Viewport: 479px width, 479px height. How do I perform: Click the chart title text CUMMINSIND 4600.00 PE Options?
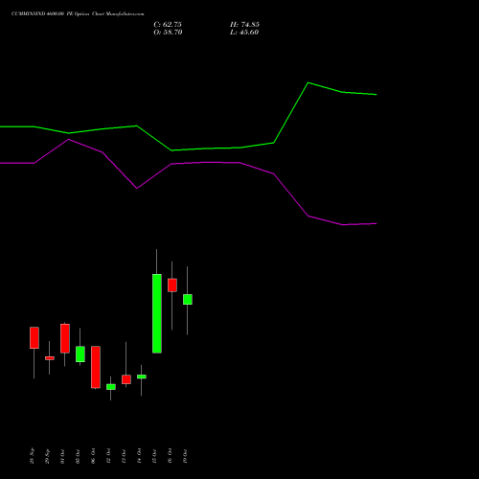click(x=51, y=14)
